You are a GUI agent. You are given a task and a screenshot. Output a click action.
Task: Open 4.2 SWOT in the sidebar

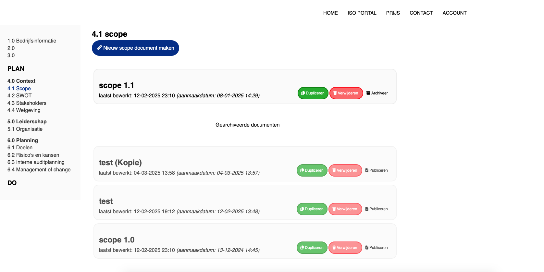coord(19,96)
